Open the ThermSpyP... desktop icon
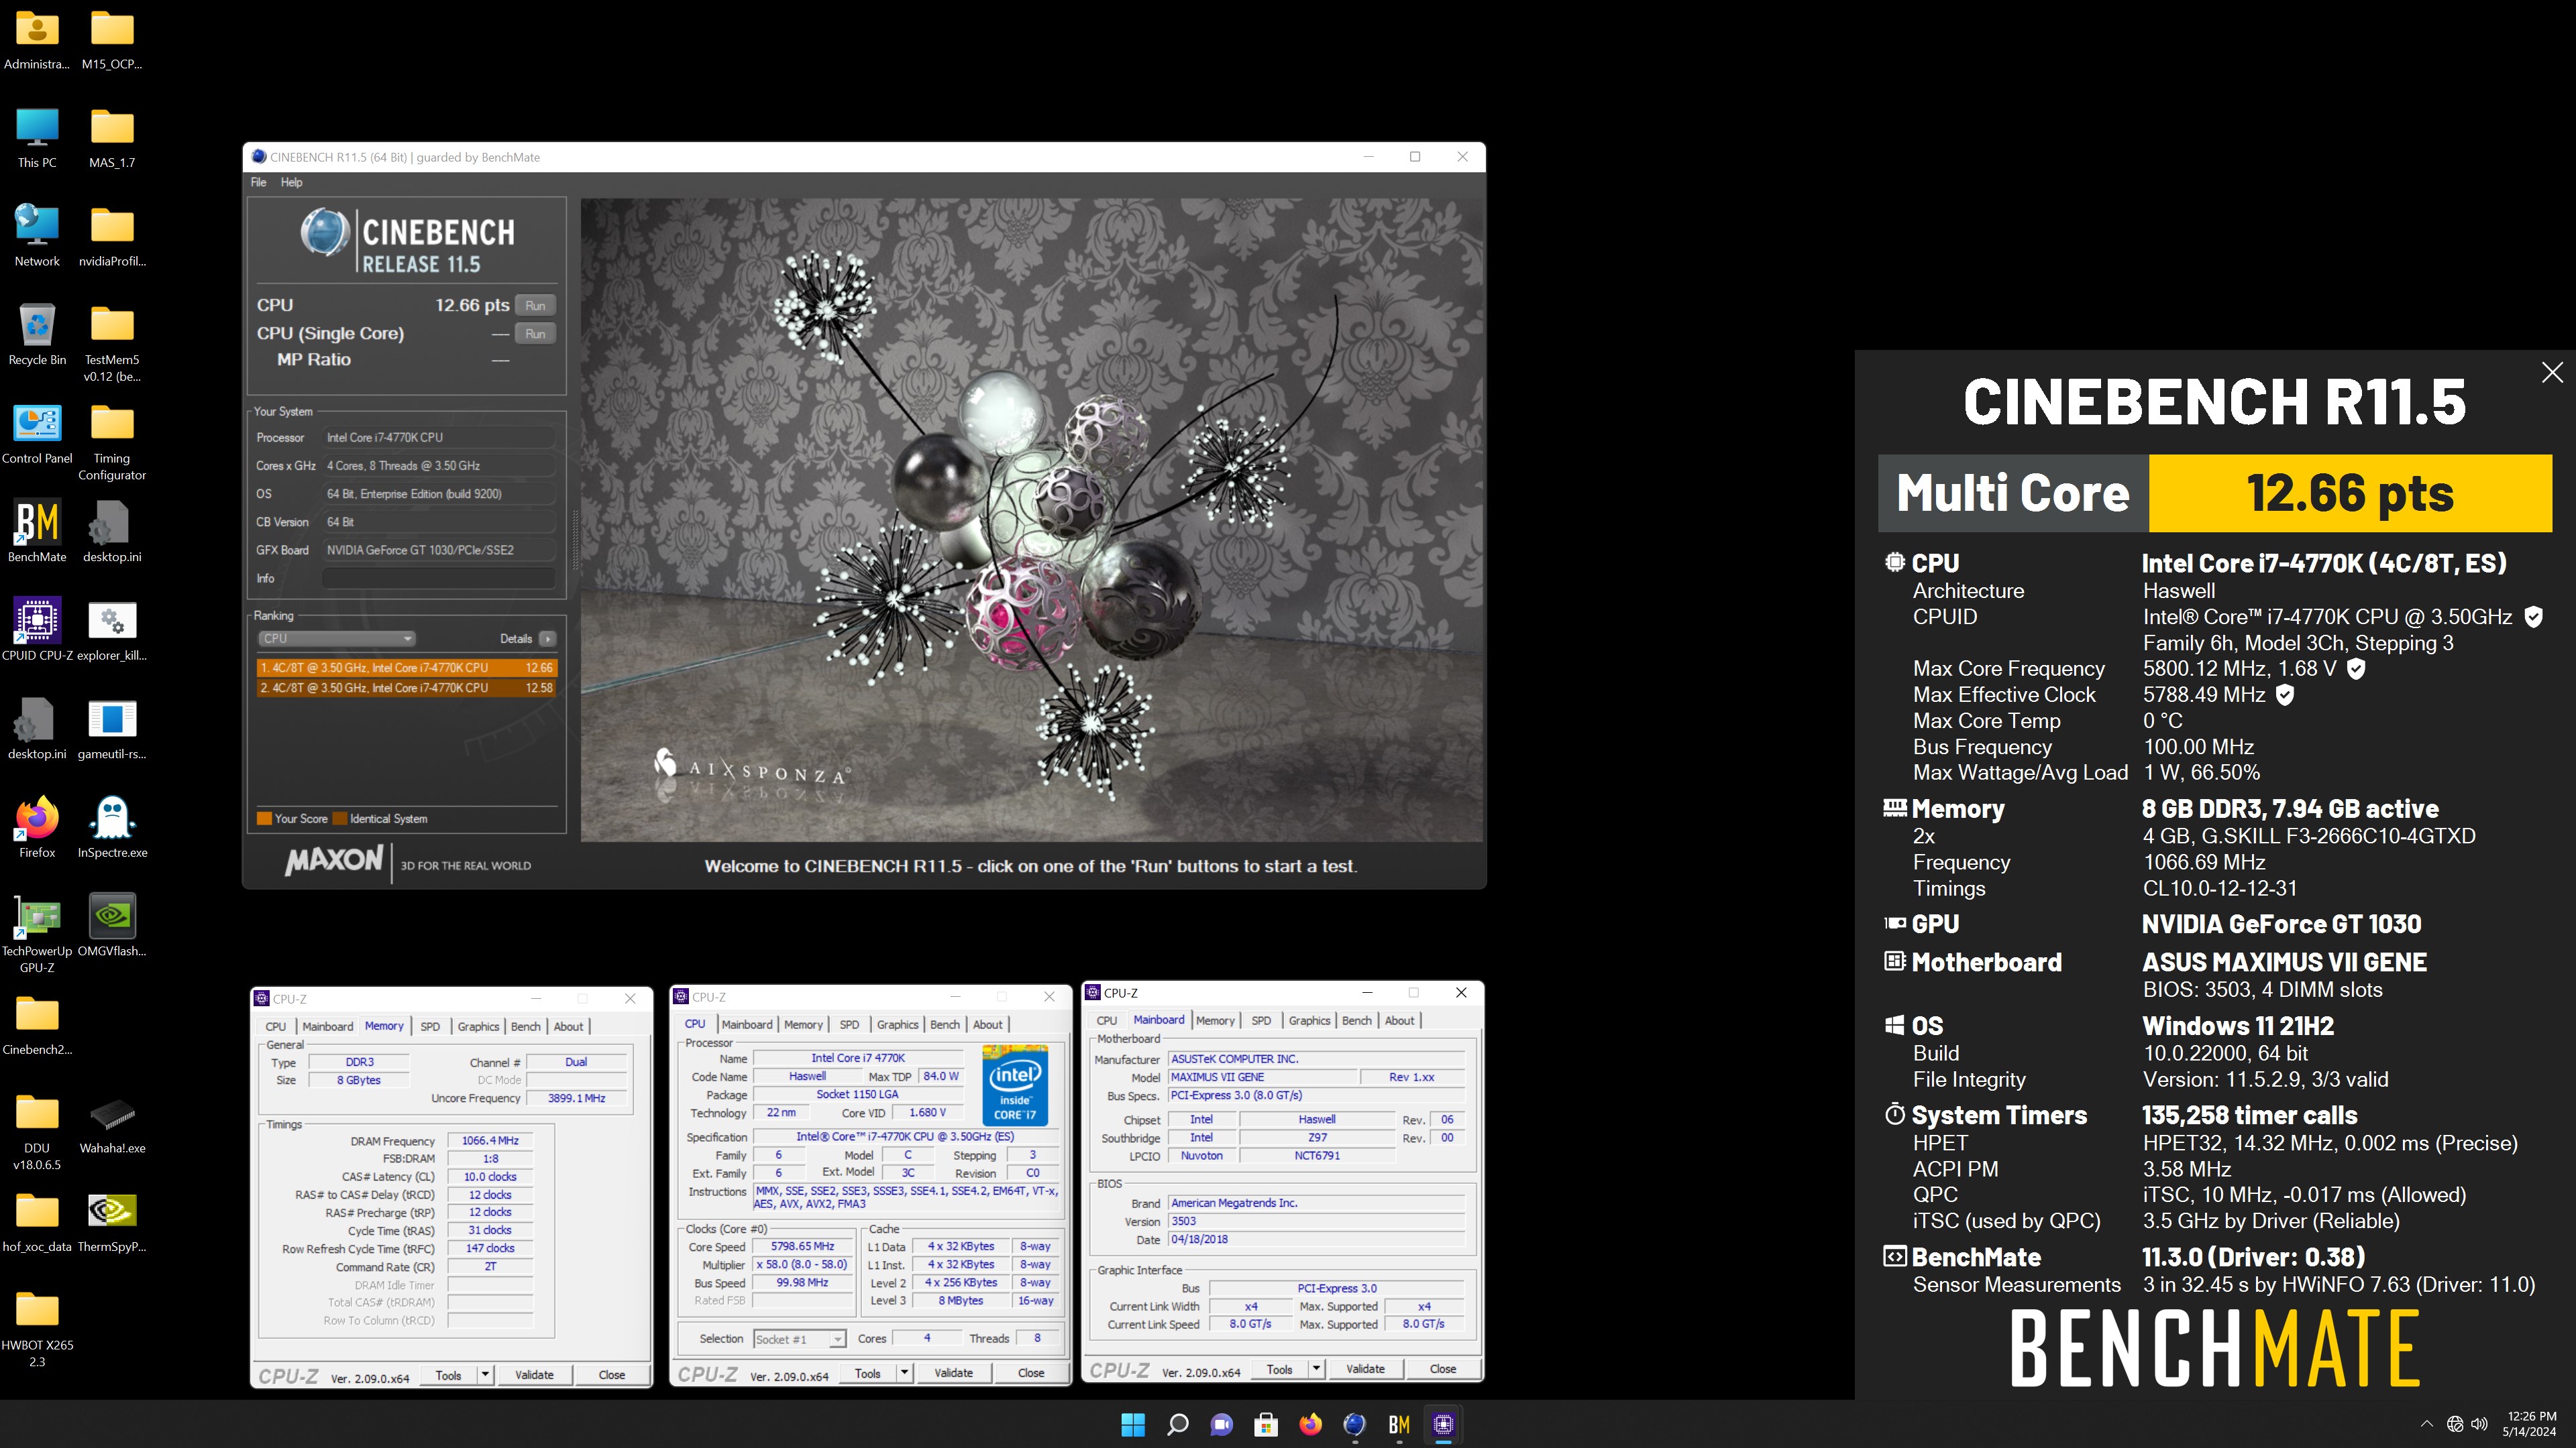 tap(112, 1221)
